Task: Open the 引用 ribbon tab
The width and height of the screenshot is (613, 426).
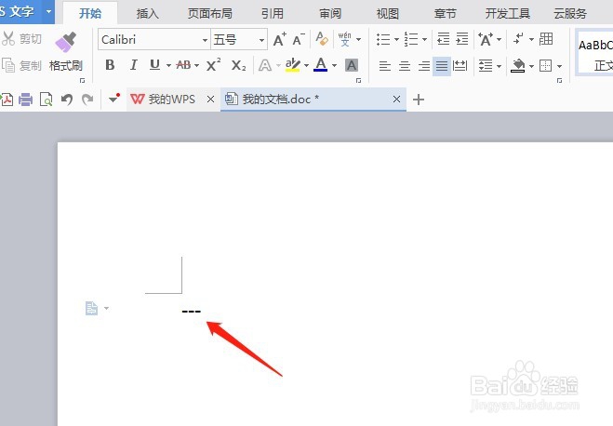Action: tap(273, 14)
